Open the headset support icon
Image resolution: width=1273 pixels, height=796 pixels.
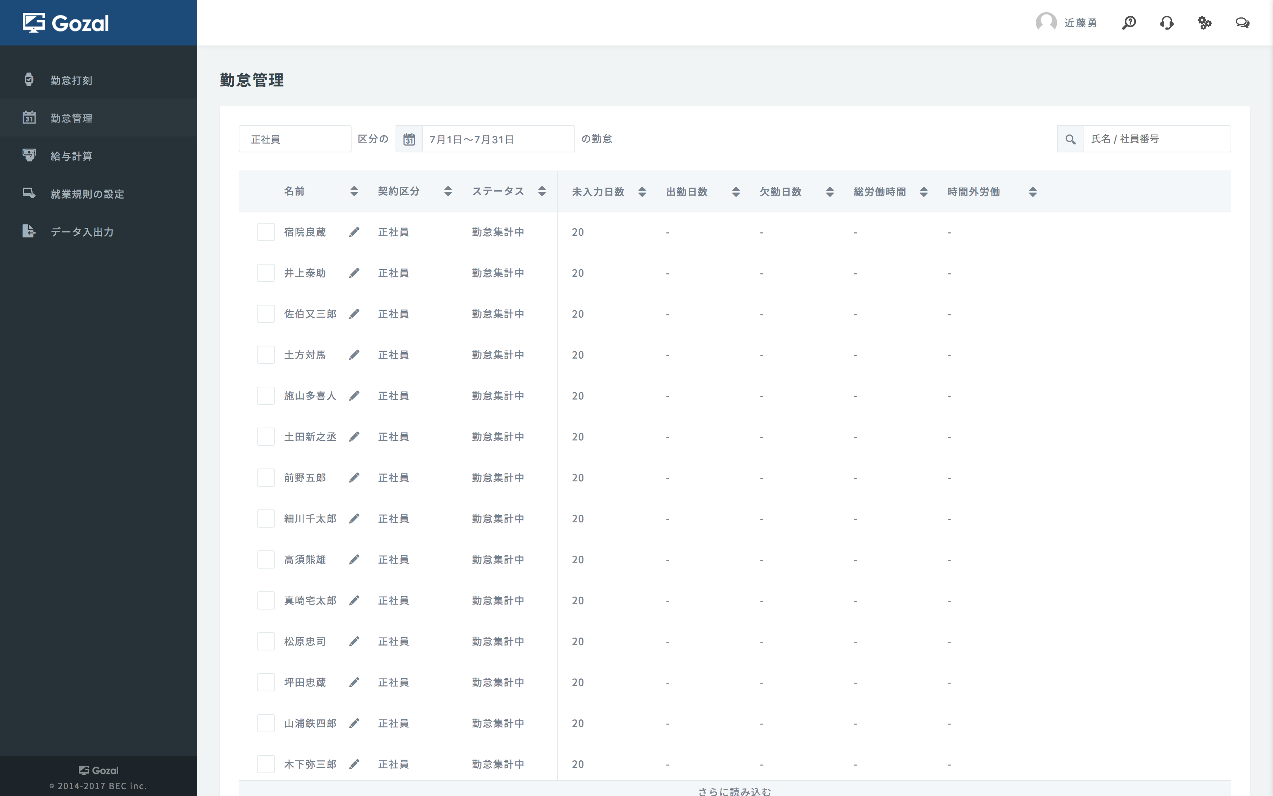coord(1167,23)
